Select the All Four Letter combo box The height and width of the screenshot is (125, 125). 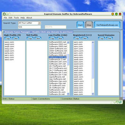click(29, 23)
